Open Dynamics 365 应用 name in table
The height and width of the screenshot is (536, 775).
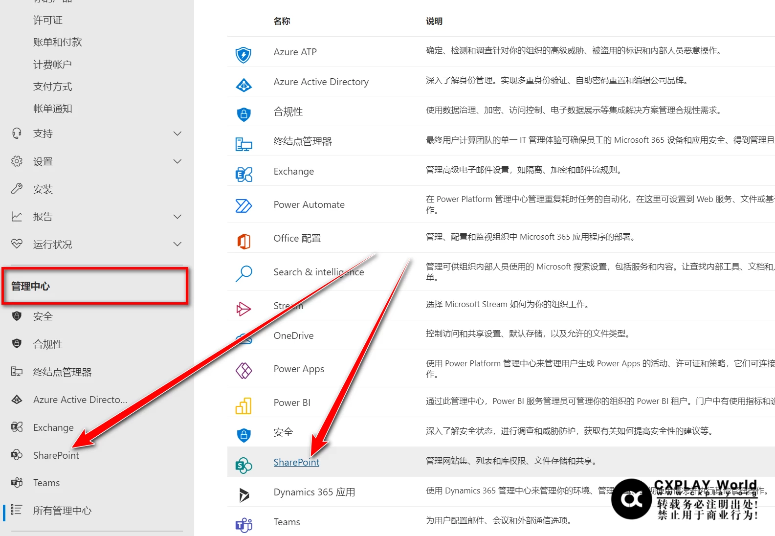click(314, 492)
